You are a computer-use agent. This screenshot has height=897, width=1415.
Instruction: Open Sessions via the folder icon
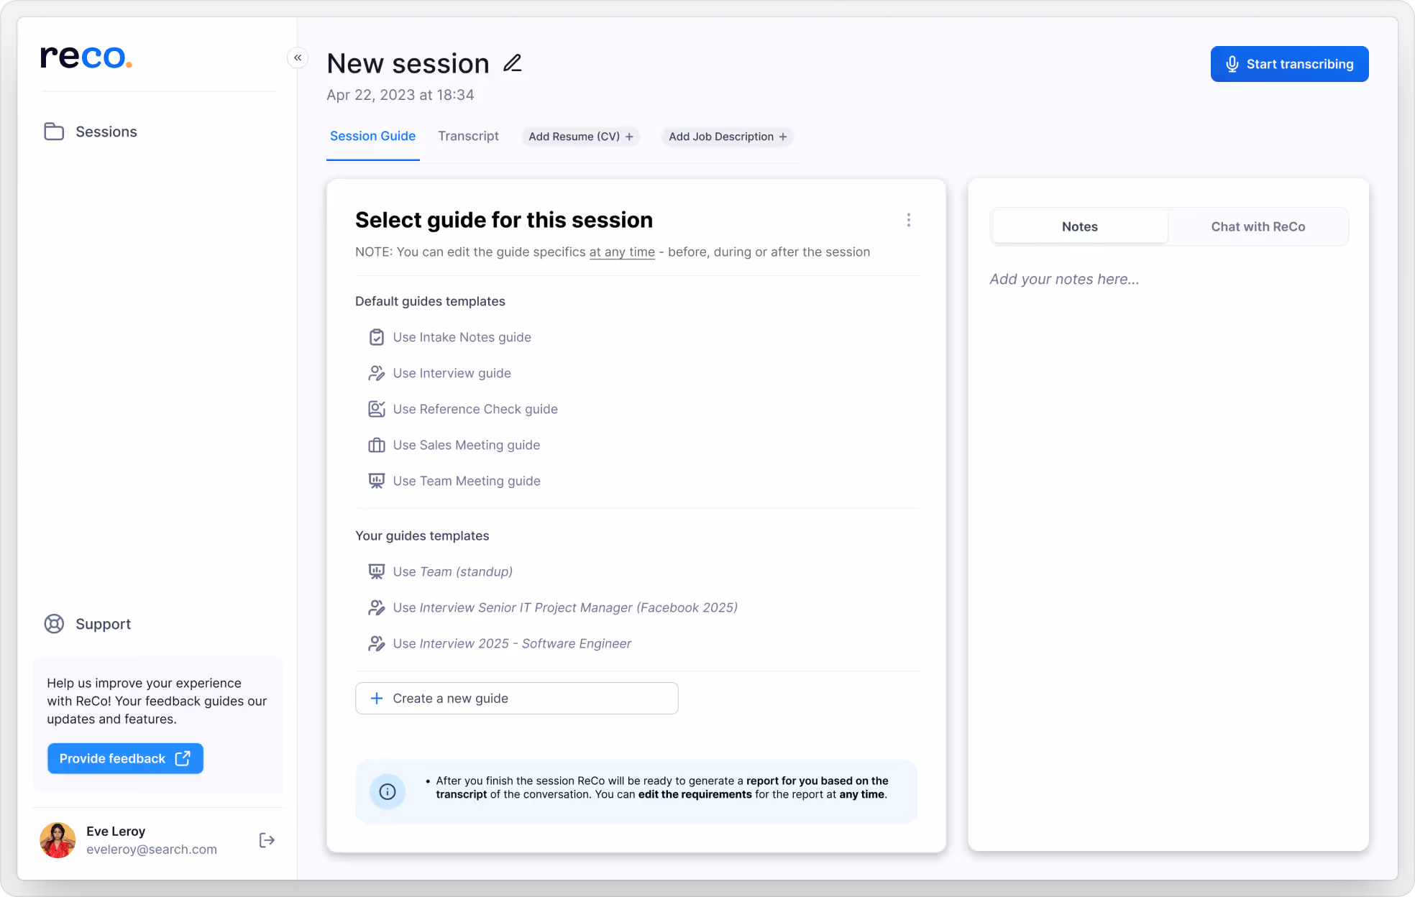tap(54, 132)
